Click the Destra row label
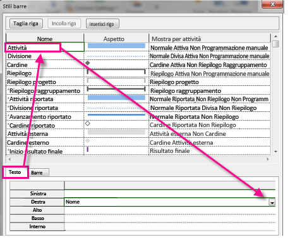This screenshot has width=290, height=244. pos(37,202)
